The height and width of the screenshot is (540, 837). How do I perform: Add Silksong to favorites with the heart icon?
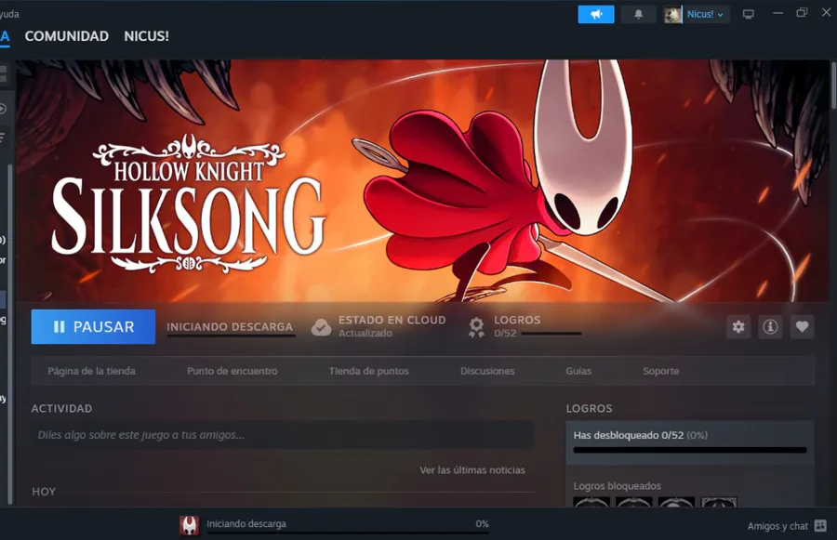click(802, 326)
